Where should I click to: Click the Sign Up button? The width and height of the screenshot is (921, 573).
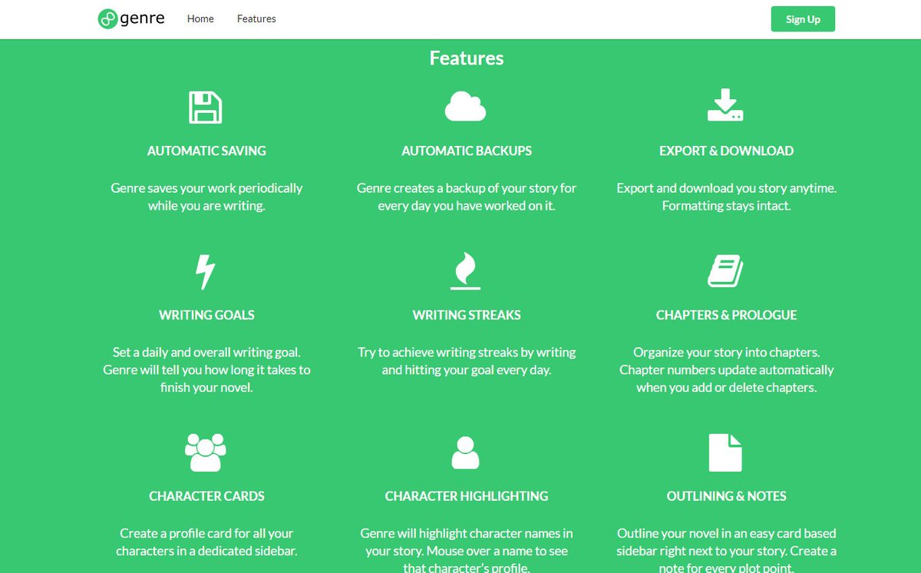803,19
